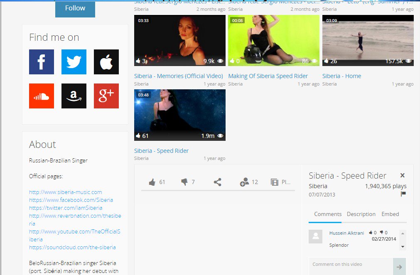
Task: Click Siberia channel name under Home video
Action: pyautogui.click(x=329, y=84)
